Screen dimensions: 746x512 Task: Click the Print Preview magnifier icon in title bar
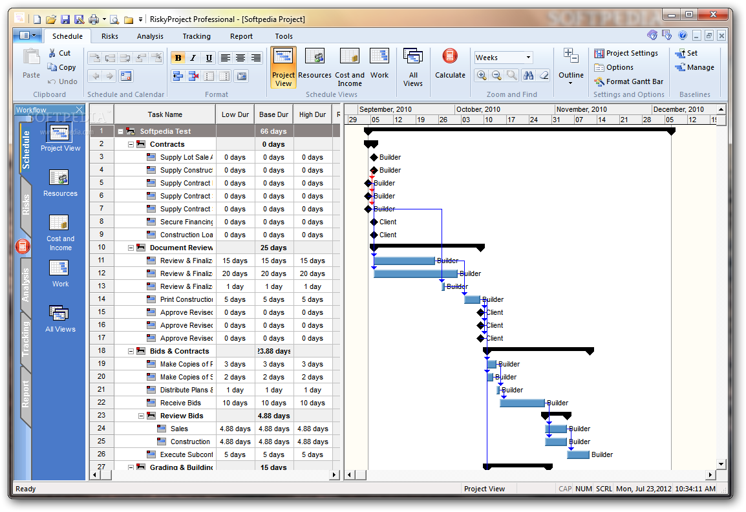114,19
